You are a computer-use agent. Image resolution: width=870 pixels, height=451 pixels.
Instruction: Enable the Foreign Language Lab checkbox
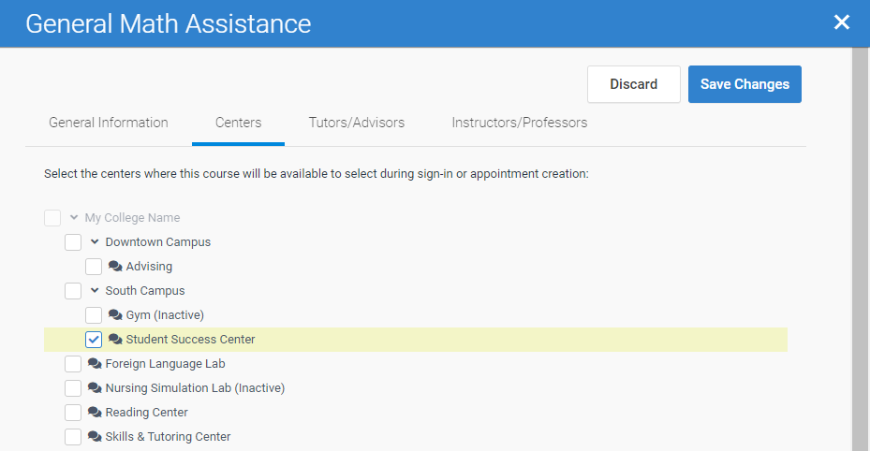(x=73, y=364)
